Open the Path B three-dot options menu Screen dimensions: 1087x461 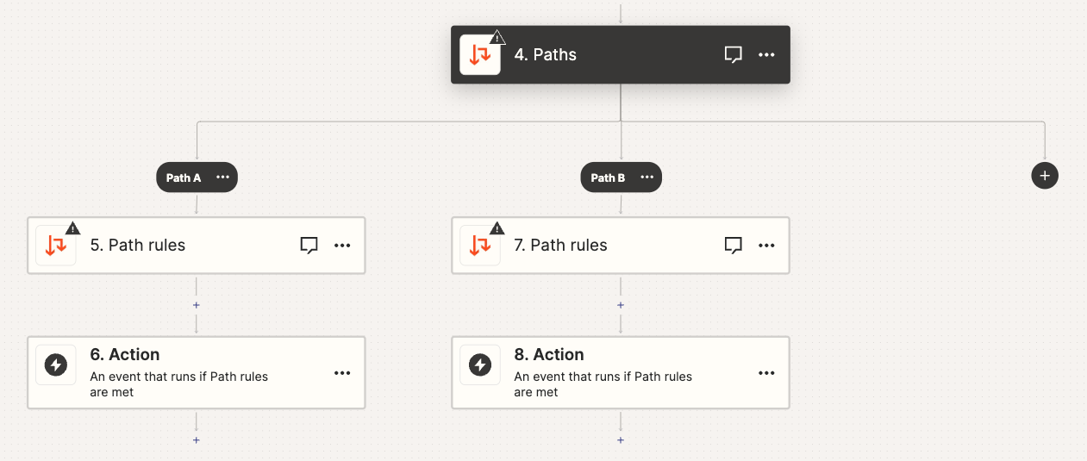647,178
